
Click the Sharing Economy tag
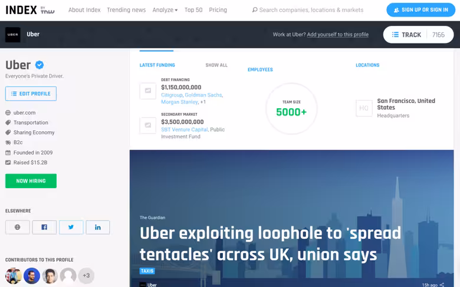(34, 132)
